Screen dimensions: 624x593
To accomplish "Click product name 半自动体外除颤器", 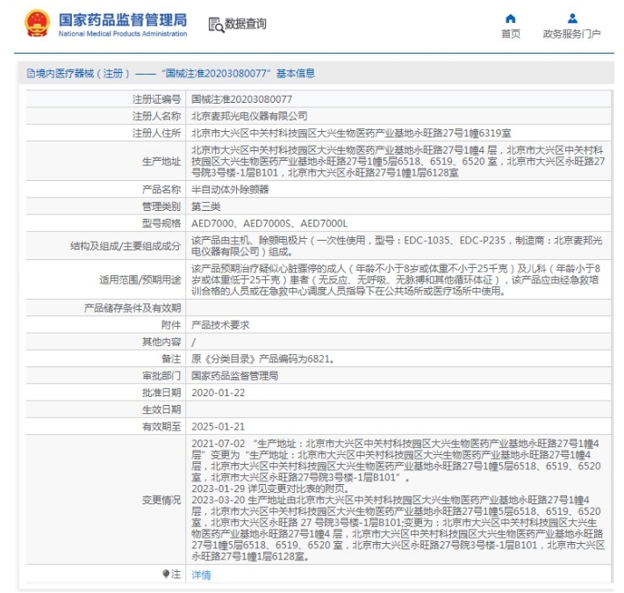I will point(230,190).
